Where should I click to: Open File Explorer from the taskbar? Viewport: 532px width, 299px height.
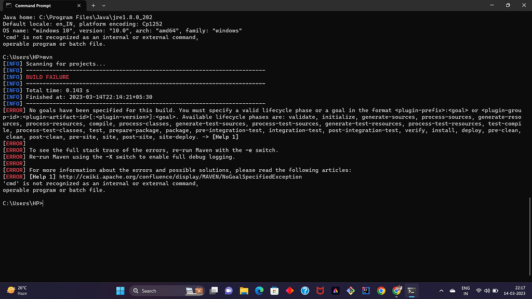244,291
